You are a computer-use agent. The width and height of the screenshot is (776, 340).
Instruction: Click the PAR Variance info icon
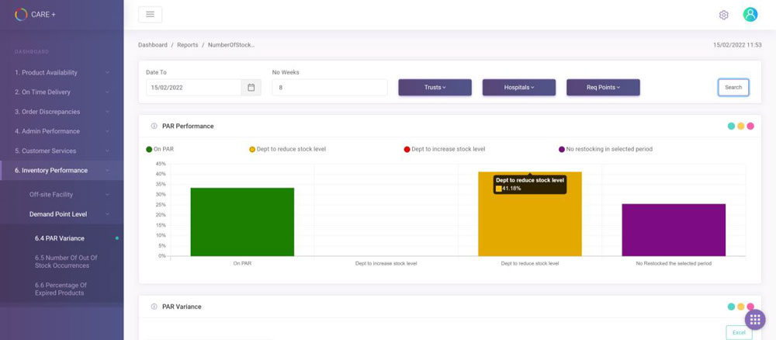(x=154, y=307)
